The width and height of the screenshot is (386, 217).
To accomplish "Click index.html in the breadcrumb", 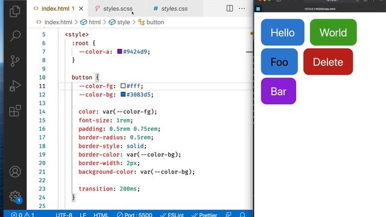I will point(58,22).
